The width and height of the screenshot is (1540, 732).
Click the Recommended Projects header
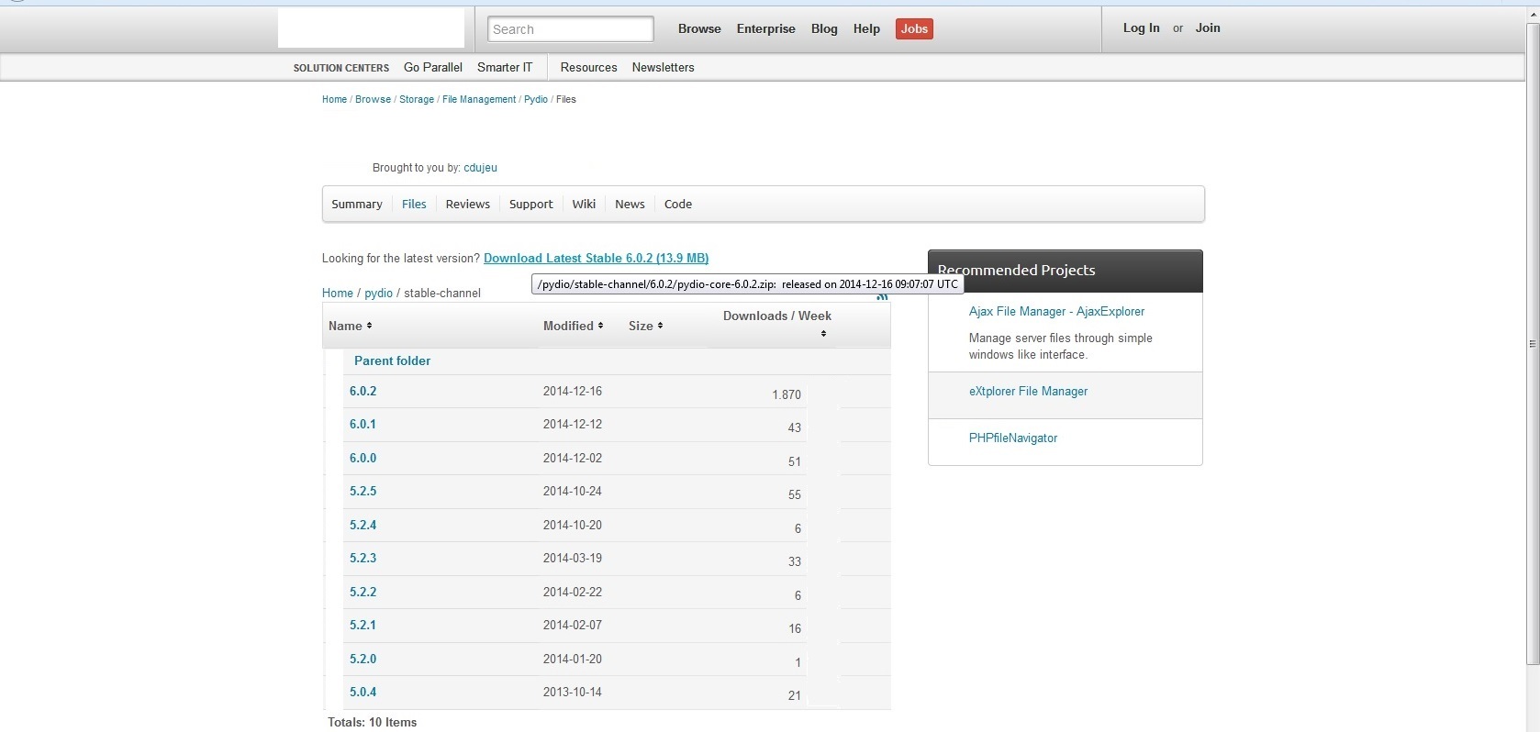tap(1065, 271)
